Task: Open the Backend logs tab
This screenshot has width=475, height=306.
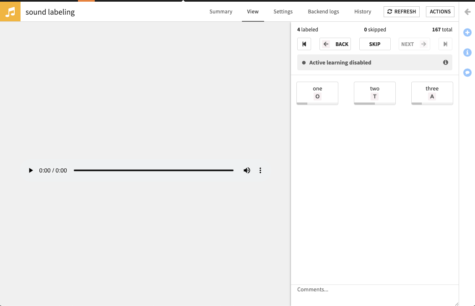Action: (323, 12)
